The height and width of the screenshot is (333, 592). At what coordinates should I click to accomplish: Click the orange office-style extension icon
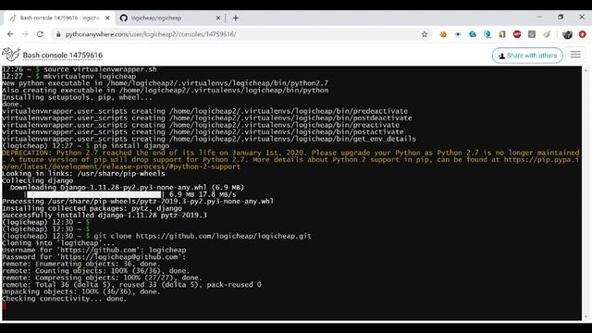coord(502,34)
